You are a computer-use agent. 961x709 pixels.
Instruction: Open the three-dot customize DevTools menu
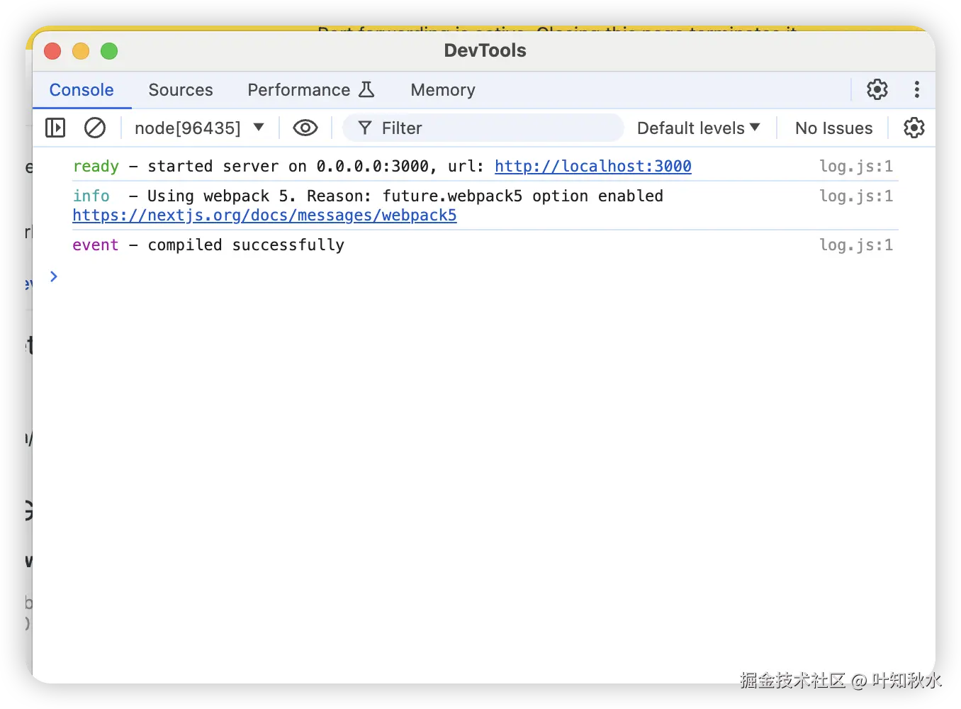(x=917, y=89)
